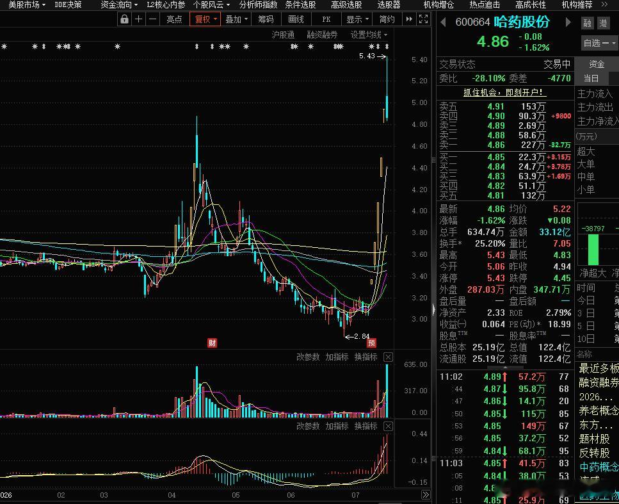Screen dimensions: 619x504
Task: Zoom out chart with minus icon
Action: pos(153,19)
